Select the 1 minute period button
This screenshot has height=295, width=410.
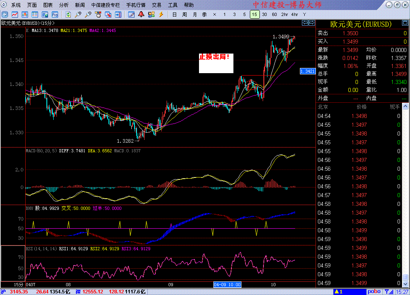pyautogui.click(x=224, y=15)
